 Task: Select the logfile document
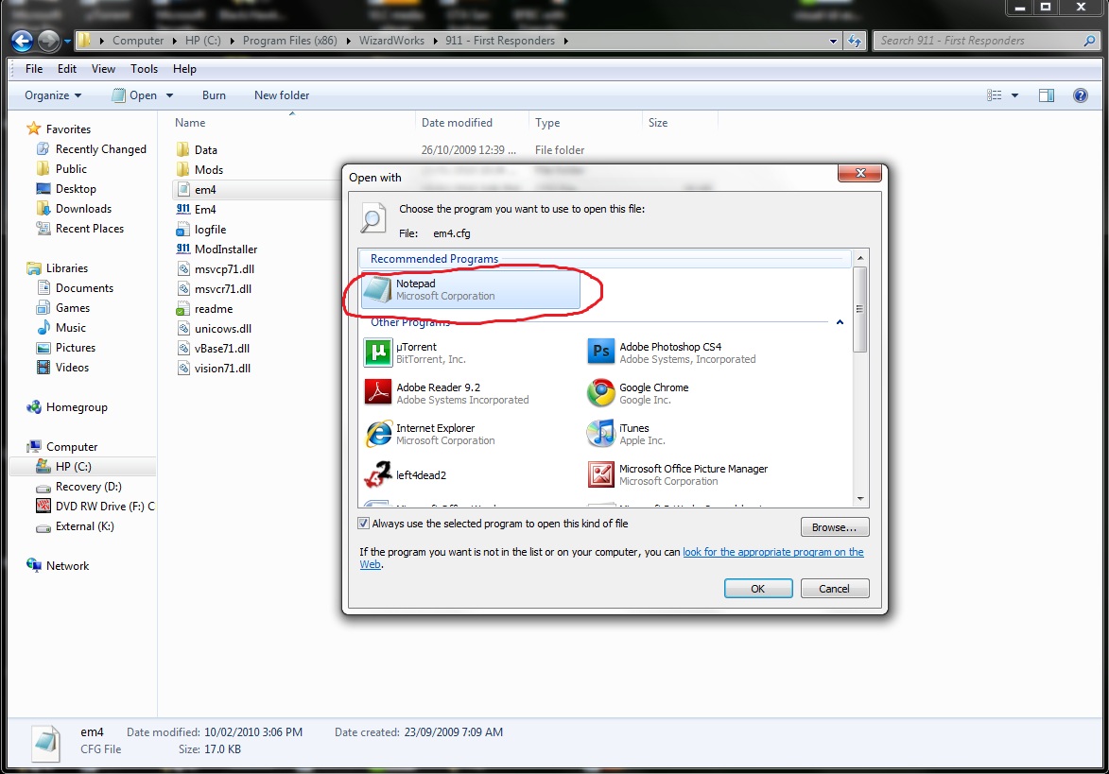click(x=200, y=229)
